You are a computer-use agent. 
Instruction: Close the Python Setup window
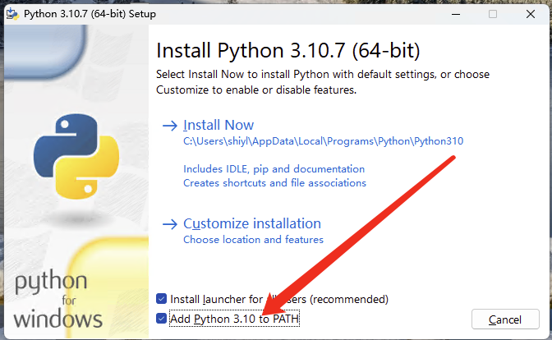pyautogui.click(x=531, y=14)
